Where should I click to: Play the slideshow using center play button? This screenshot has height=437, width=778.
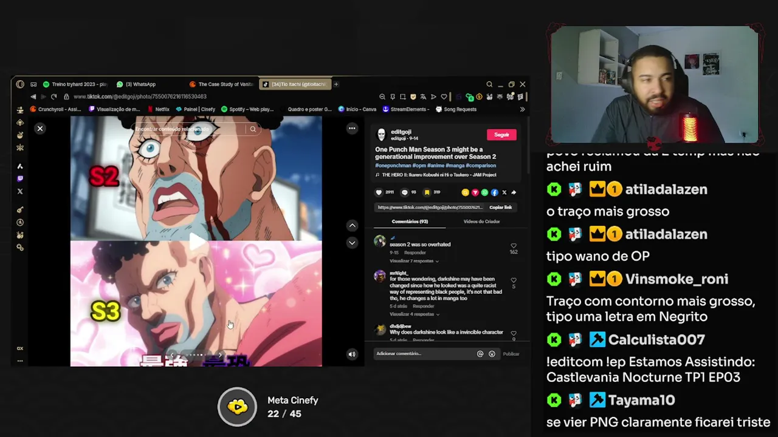point(197,242)
